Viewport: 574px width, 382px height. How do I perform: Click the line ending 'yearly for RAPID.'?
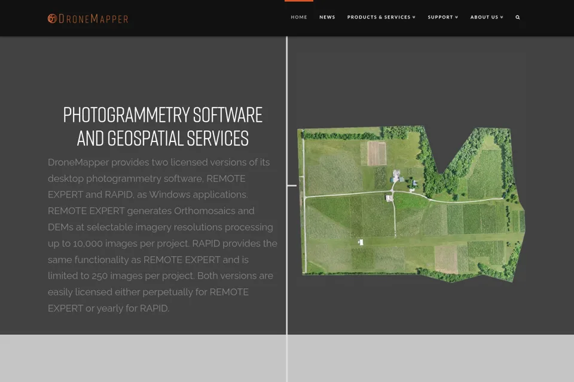108,308
